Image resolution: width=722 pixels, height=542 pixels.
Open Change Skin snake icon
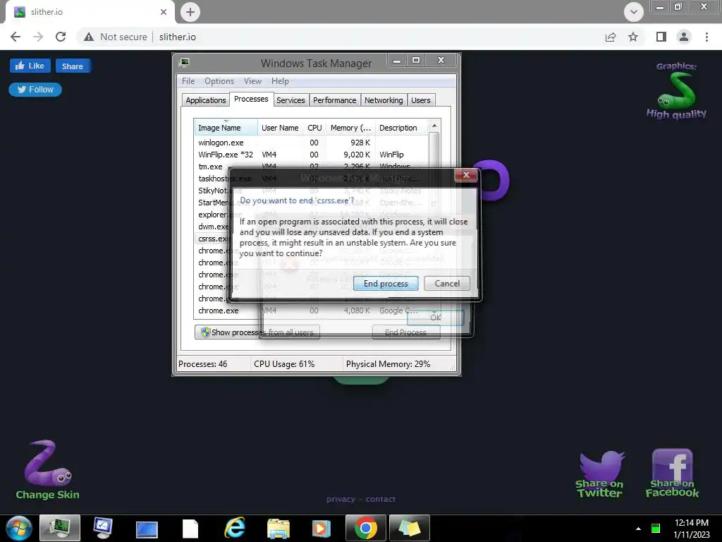pos(47,469)
